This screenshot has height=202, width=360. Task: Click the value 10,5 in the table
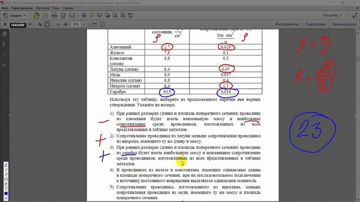point(167,91)
